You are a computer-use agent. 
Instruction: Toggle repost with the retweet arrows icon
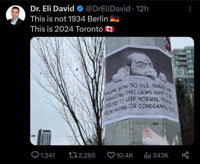pos(73,155)
